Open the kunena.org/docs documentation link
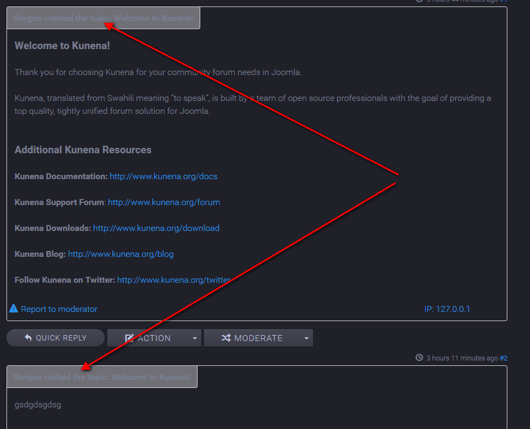 164,176
